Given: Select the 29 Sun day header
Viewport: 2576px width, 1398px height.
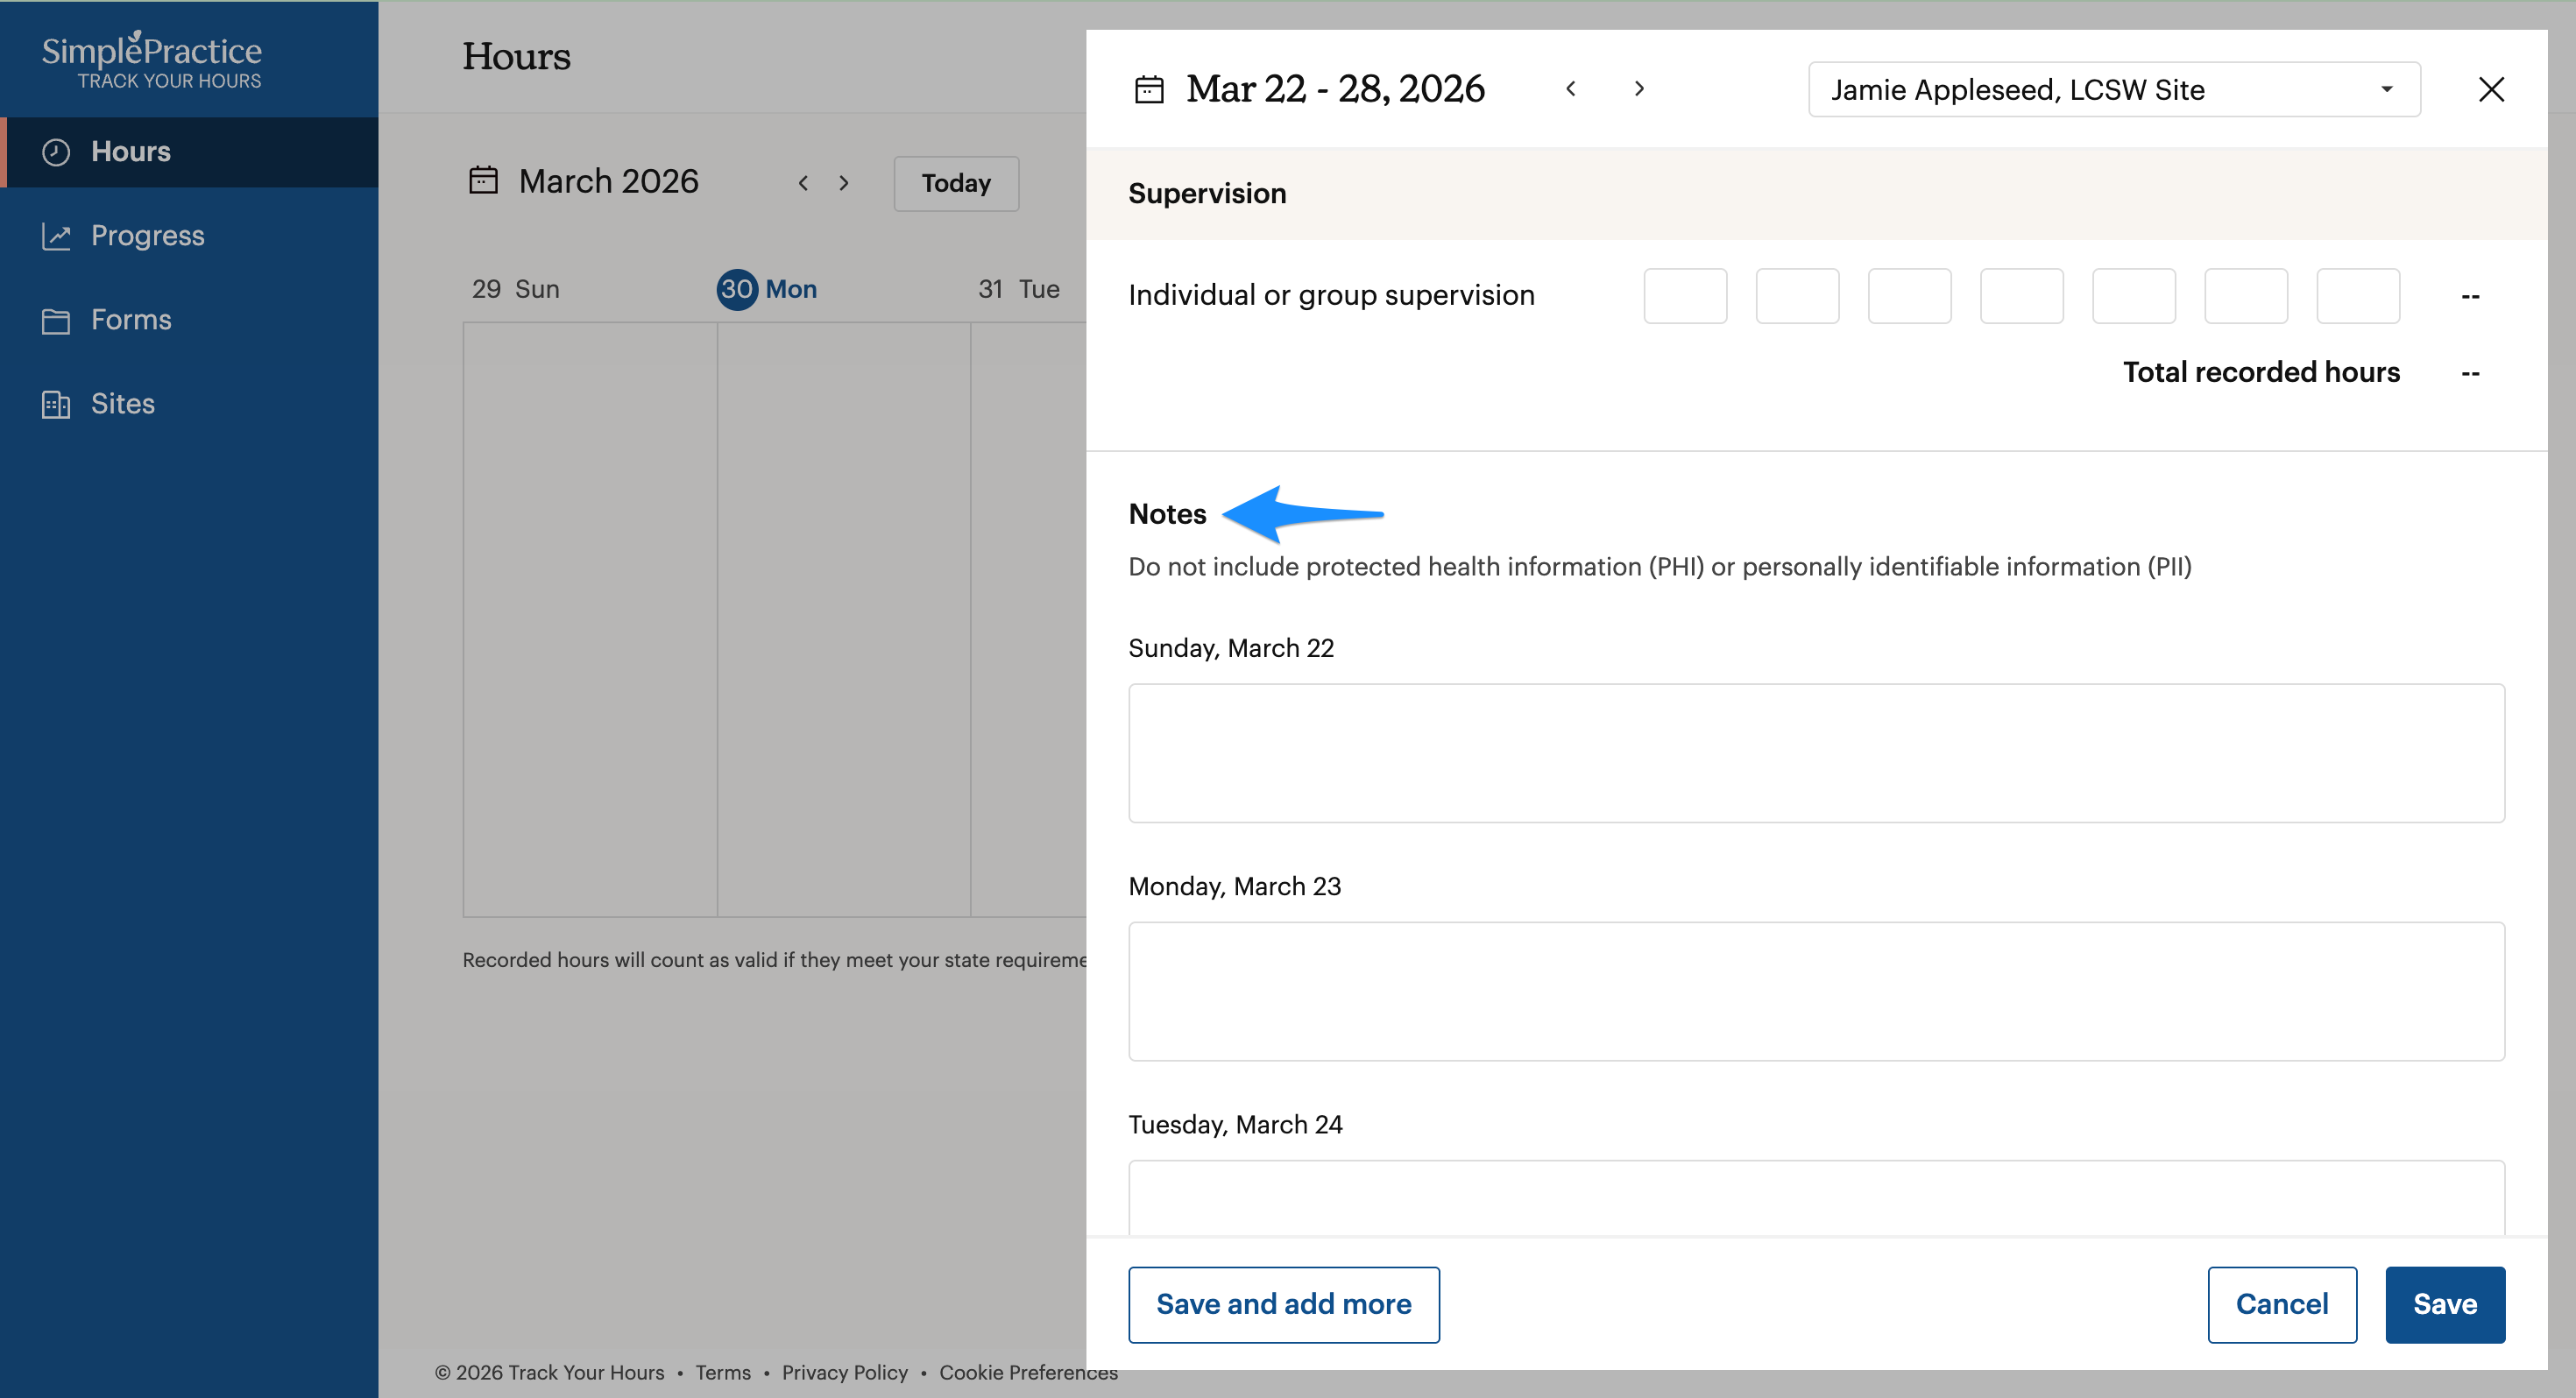Looking at the screenshot, I should 515,289.
